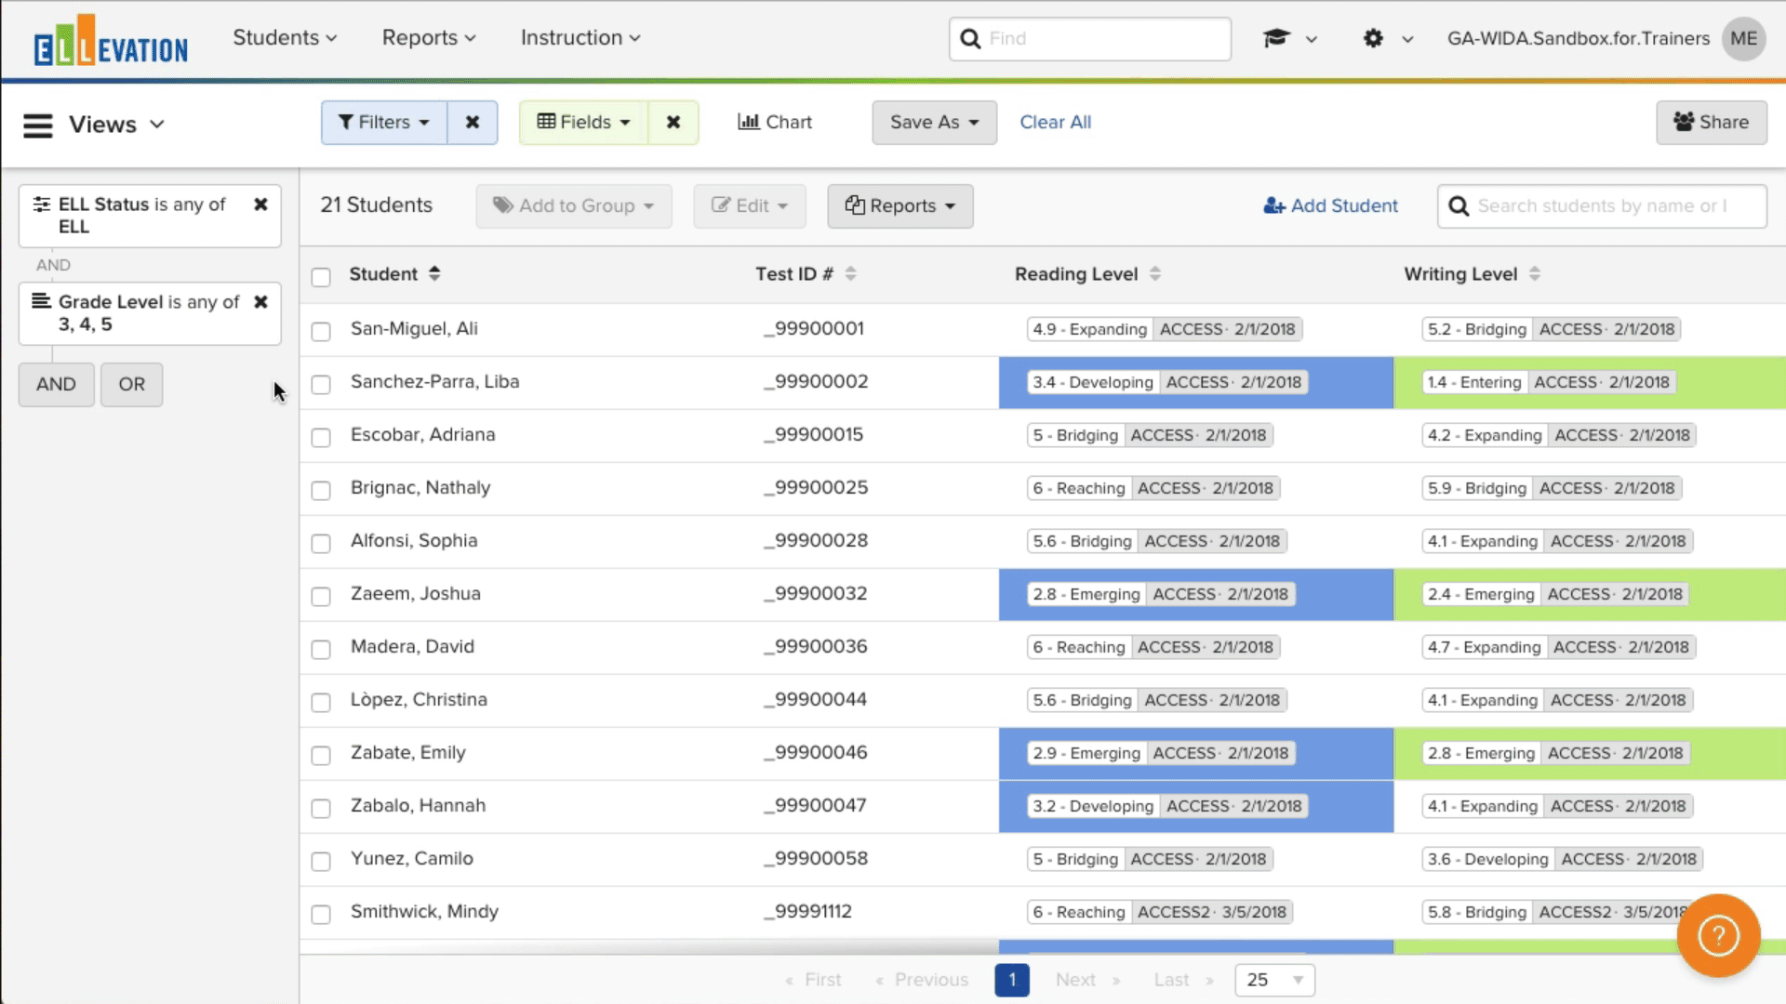This screenshot has width=1786, height=1004.
Task: Click GA-WIDA.Sandbox.for.Trainers account name
Action: click(1578, 38)
